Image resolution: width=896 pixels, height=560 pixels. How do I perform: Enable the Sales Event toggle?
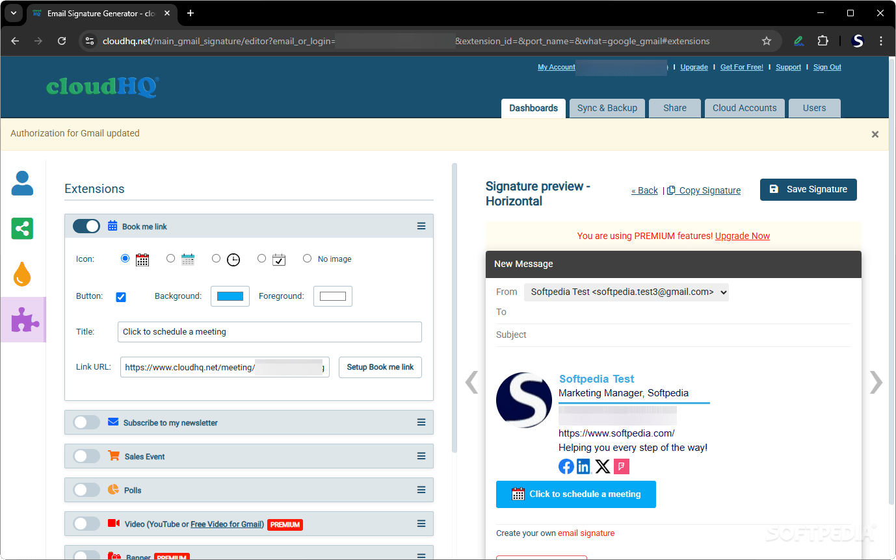86,456
